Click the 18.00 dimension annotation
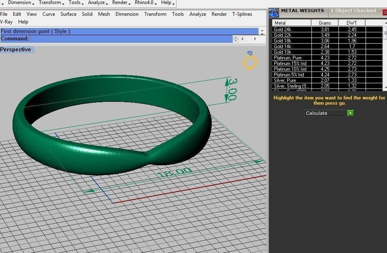Image resolution: width=387 pixels, height=253 pixels. pyautogui.click(x=174, y=172)
